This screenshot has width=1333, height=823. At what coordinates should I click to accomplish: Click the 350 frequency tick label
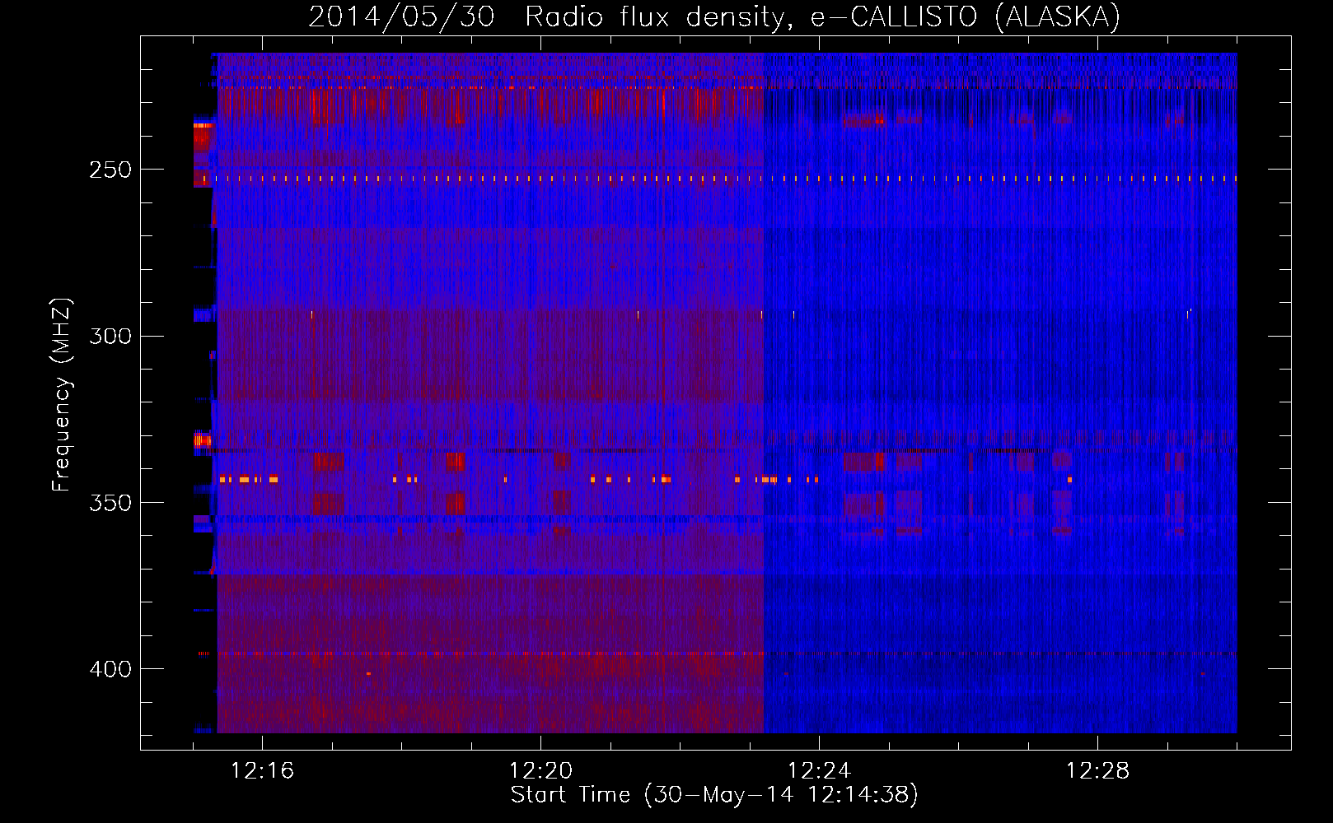pos(110,503)
